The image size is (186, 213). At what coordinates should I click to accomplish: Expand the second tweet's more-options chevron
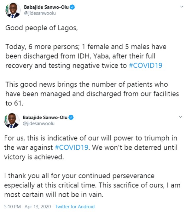(x=180, y=117)
